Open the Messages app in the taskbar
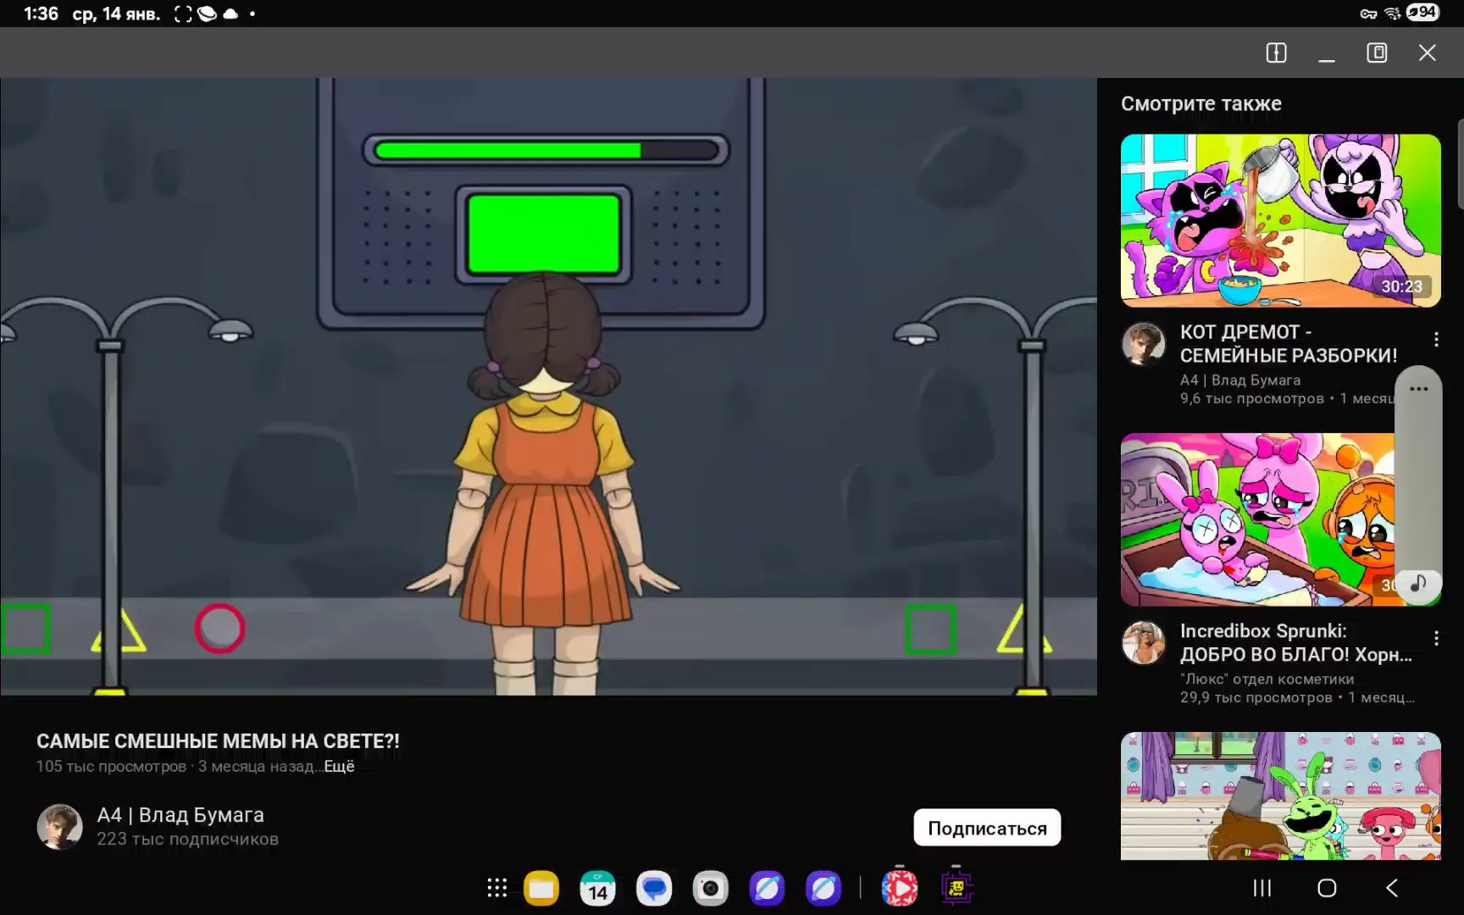Viewport: 1464px width, 915px height. [x=654, y=888]
